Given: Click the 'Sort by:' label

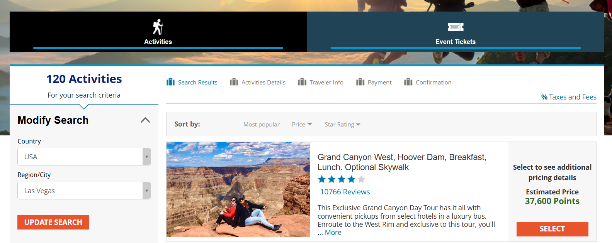Looking at the screenshot, I should pos(187,124).
